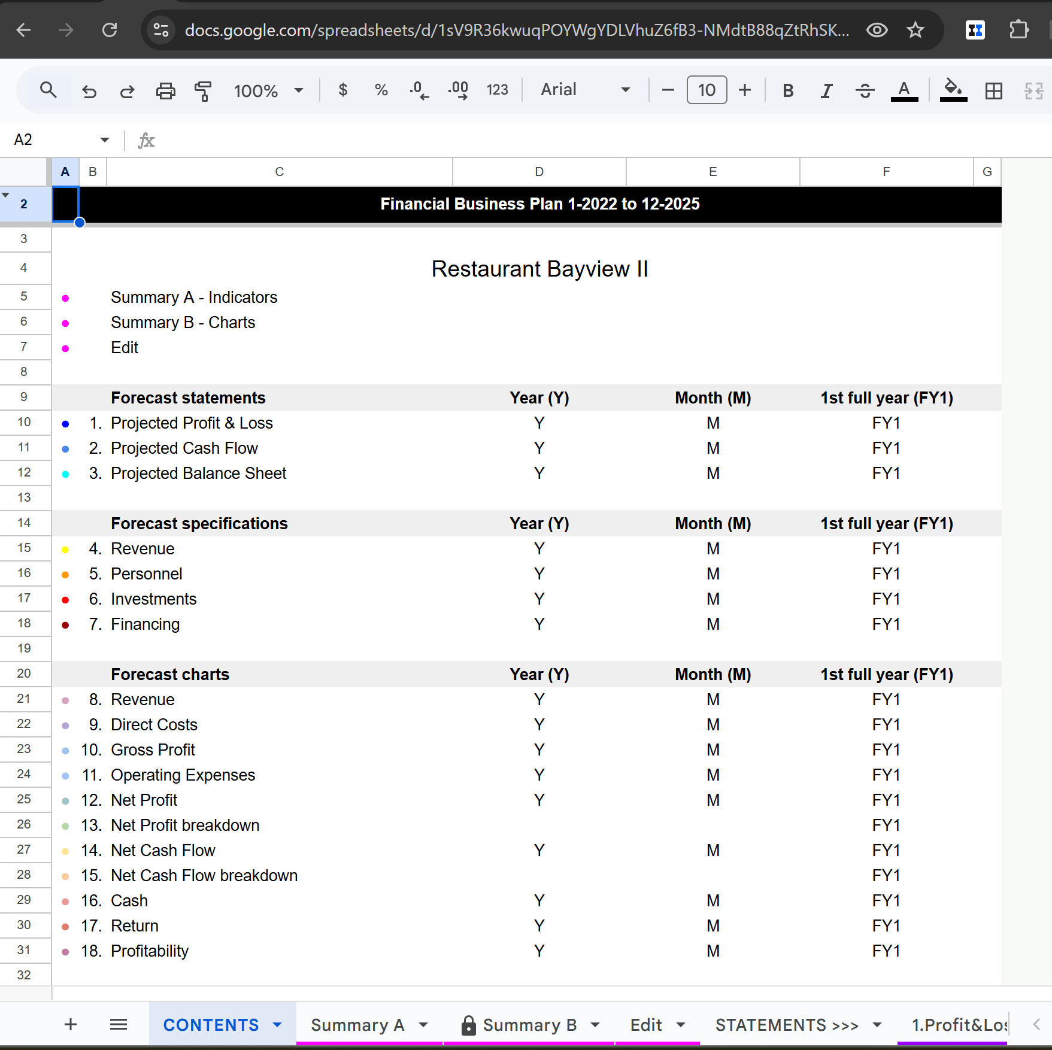Screen dimensions: 1052x1050
Task: Open the borders grid icon
Action: coord(994,91)
